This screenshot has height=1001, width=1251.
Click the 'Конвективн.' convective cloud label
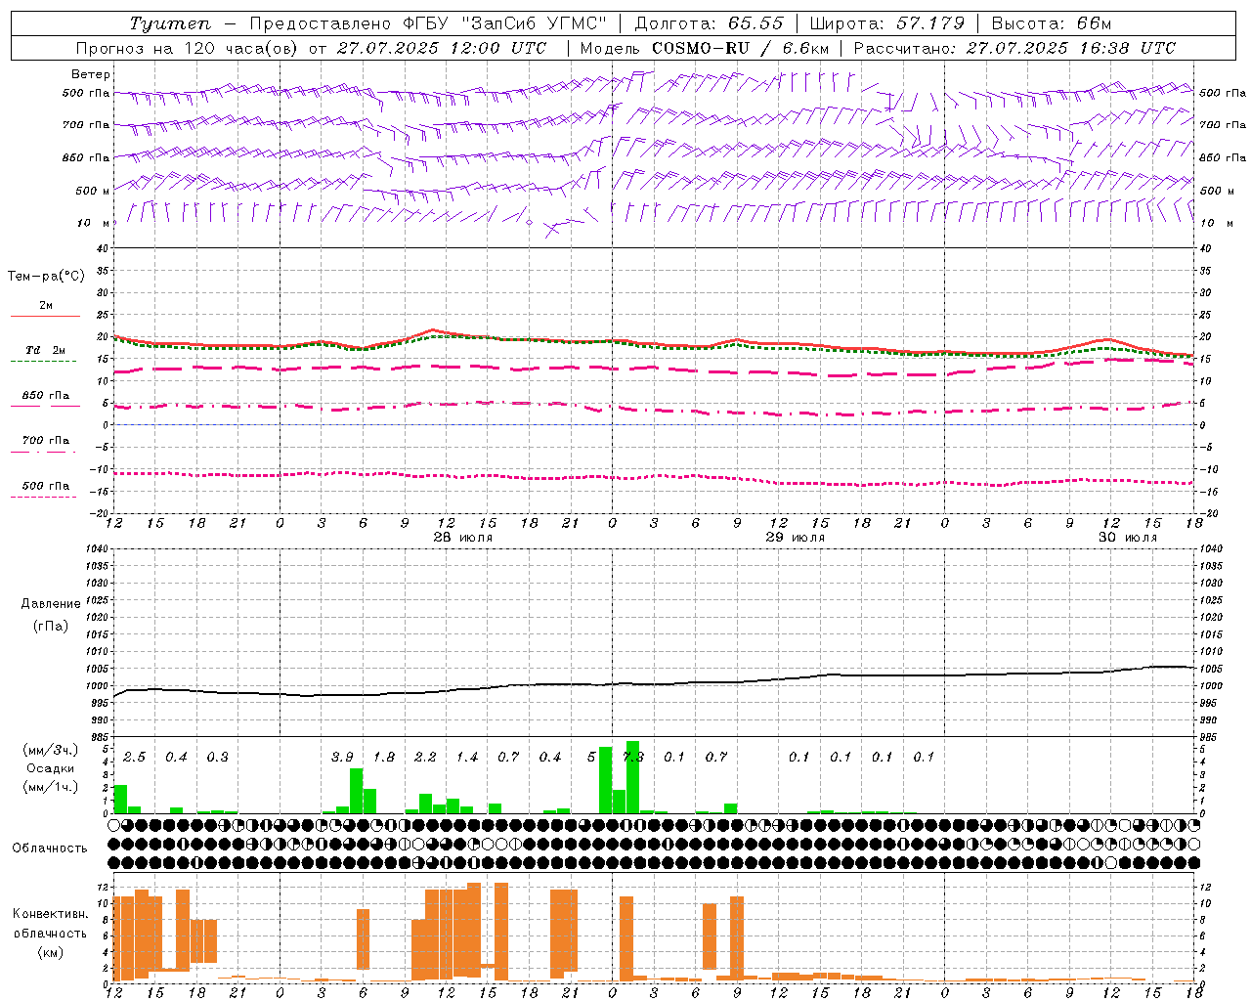coord(50,914)
